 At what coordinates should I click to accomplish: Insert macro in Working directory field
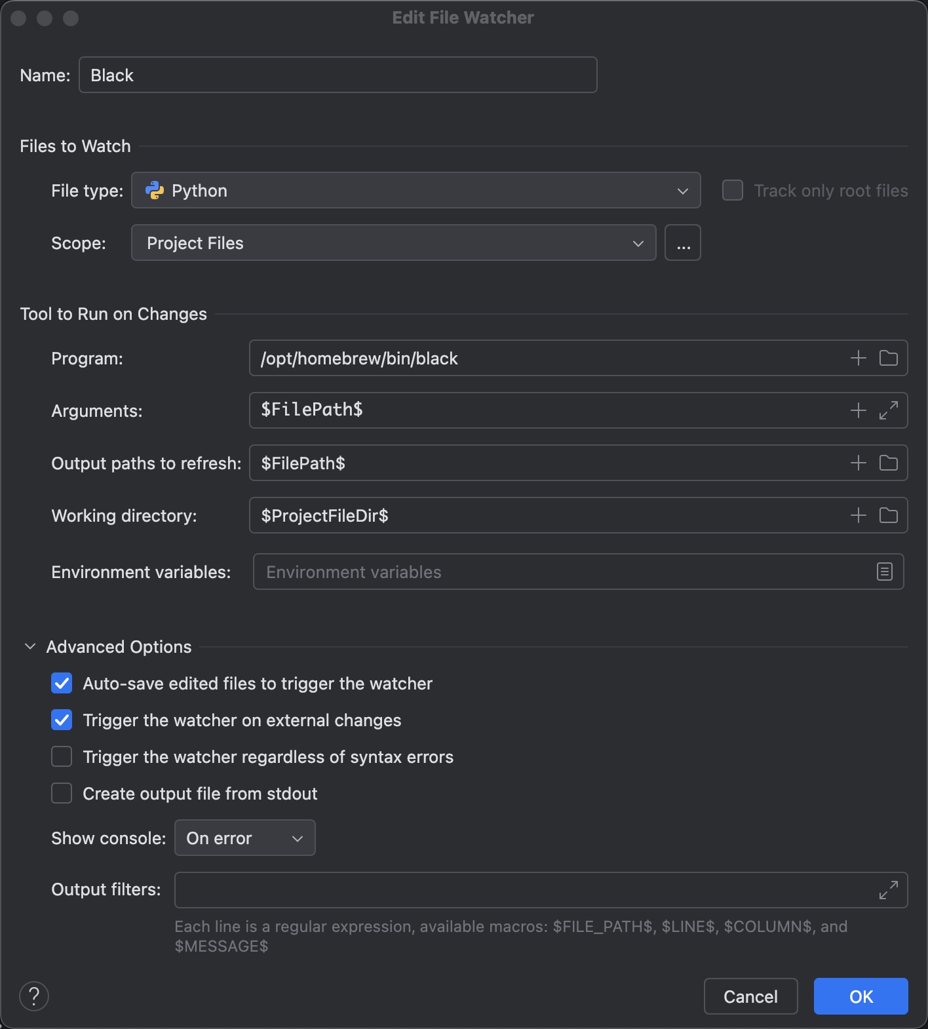(x=858, y=515)
